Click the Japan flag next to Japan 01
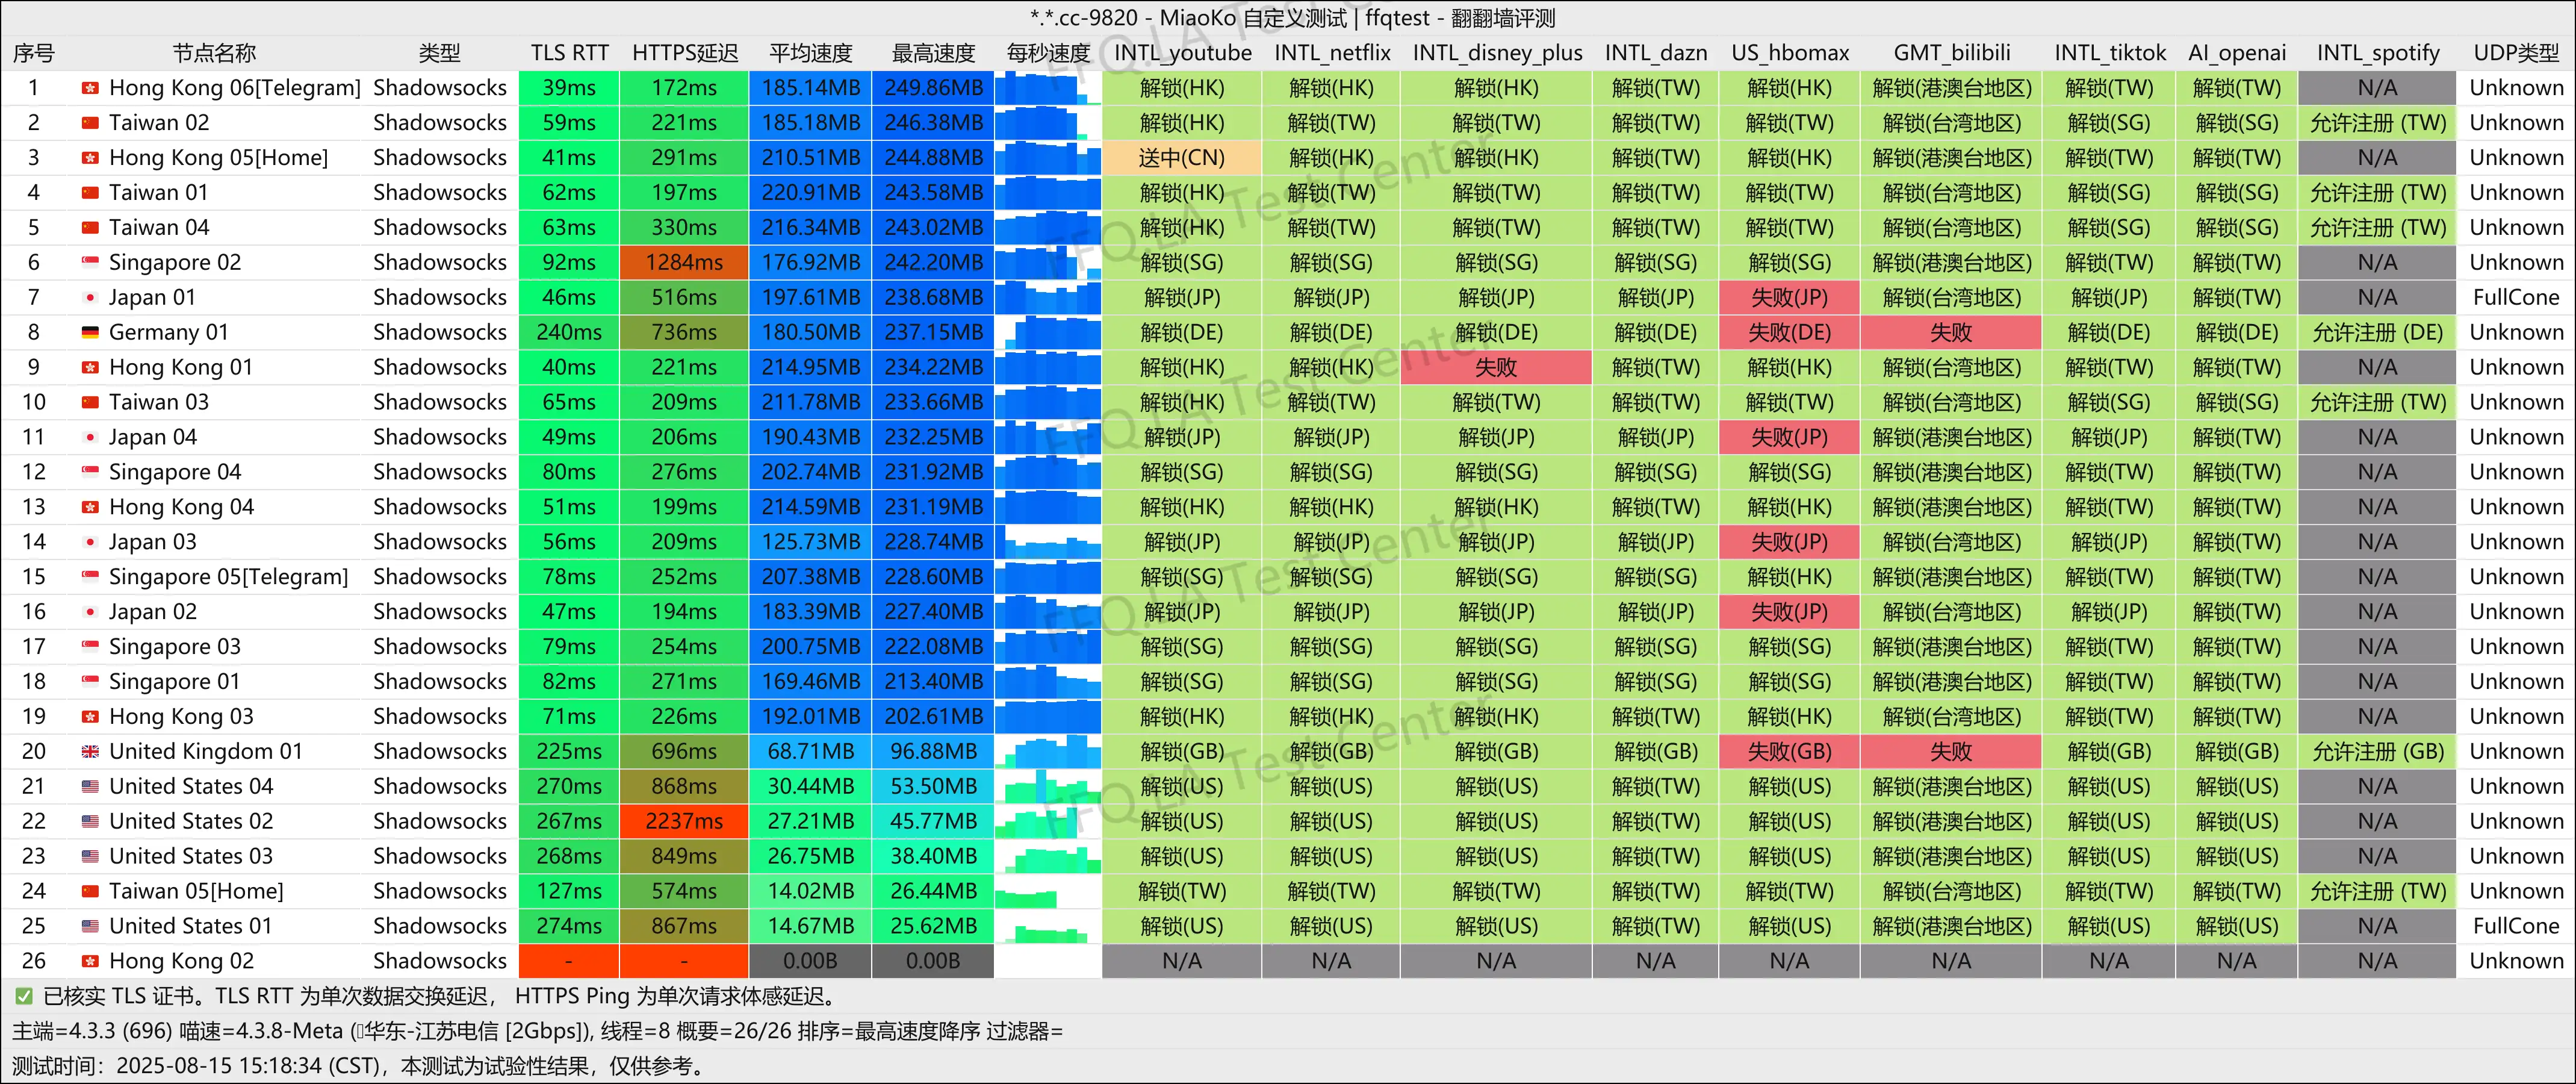Viewport: 2576px width, 1084px height. click(90, 298)
